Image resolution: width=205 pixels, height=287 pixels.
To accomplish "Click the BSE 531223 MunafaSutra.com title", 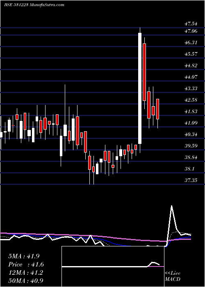I will pyautogui.click(x=34, y=5).
